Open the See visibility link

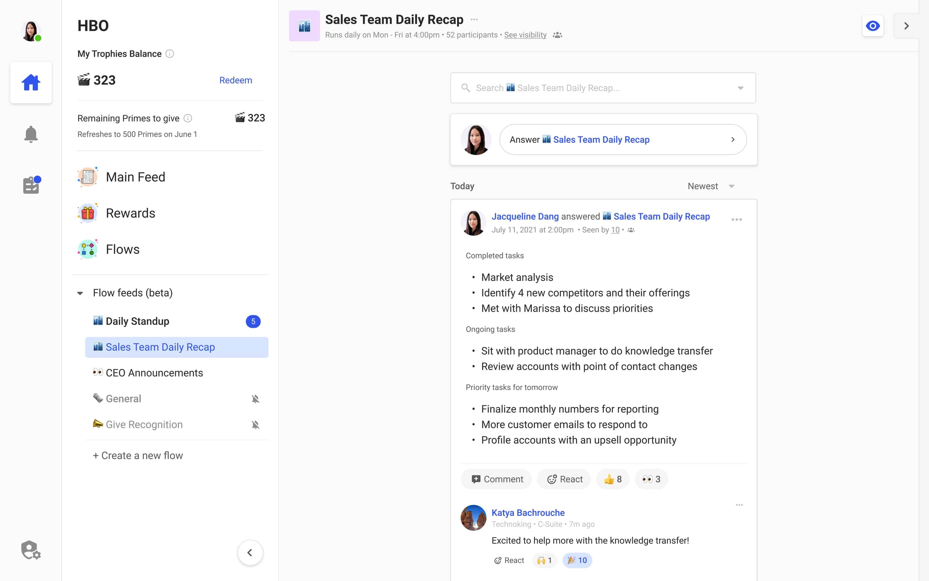525,35
